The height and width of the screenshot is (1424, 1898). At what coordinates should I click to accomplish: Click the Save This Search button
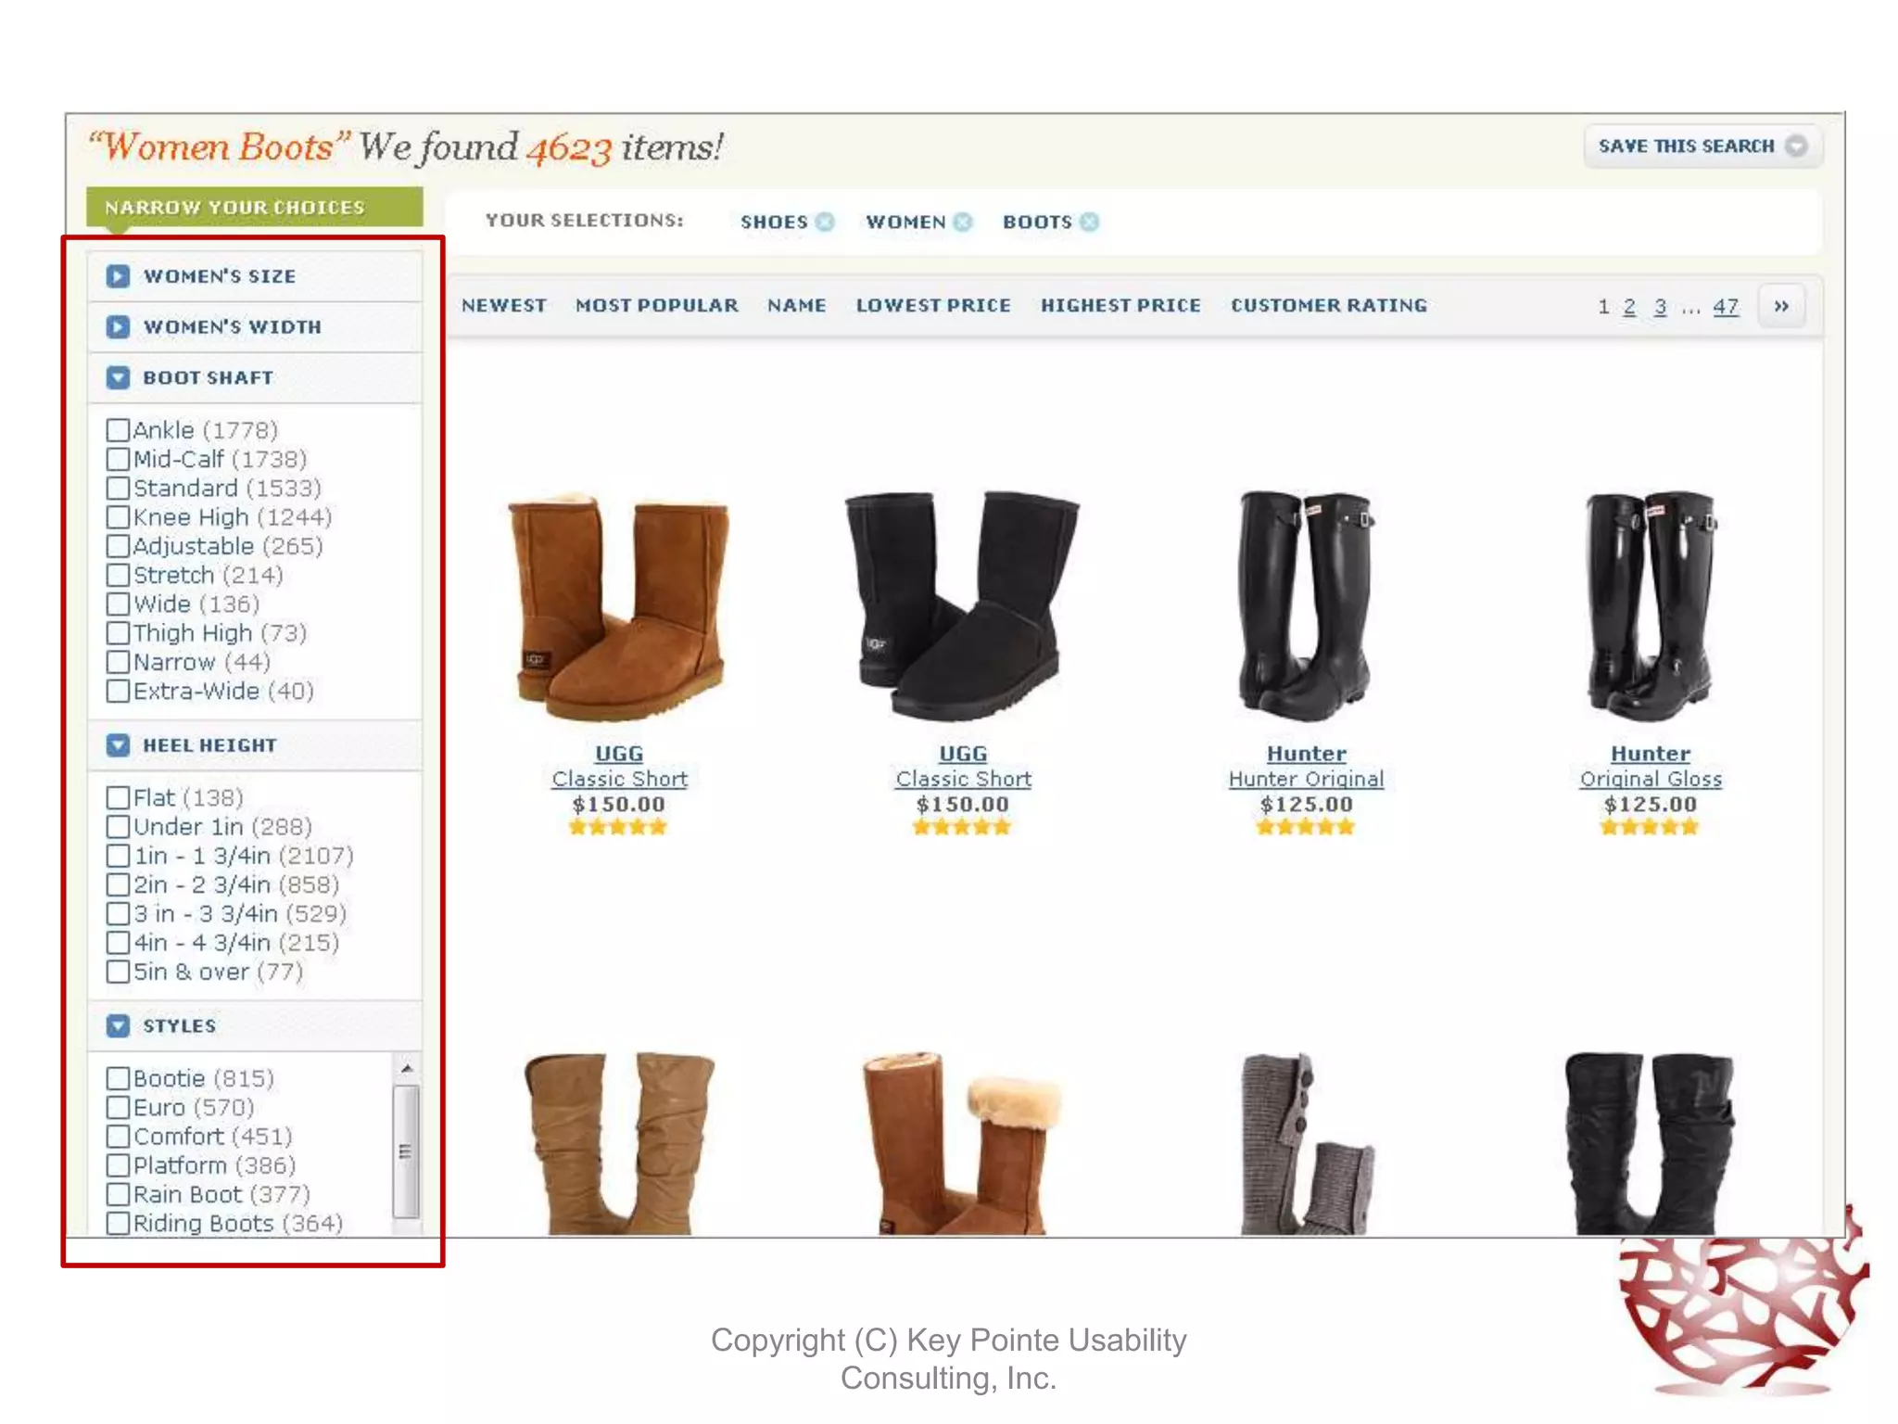[x=1702, y=146]
